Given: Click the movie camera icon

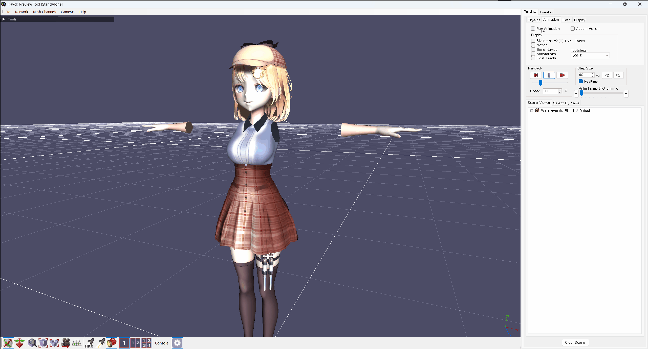Looking at the screenshot, I should pos(66,343).
